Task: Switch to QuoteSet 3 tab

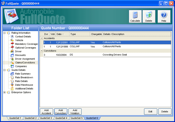Action: [46, 118]
